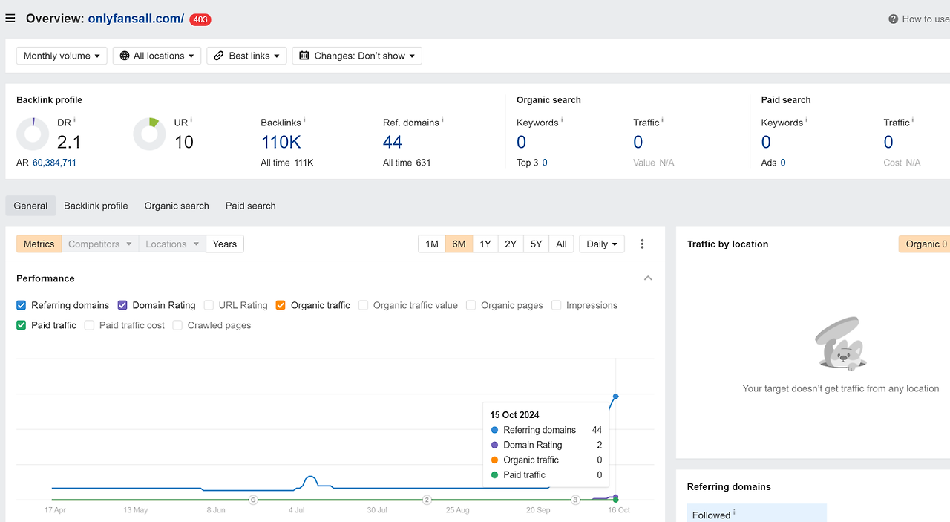Open the 44 Ref. domains value link

[393, 142]
